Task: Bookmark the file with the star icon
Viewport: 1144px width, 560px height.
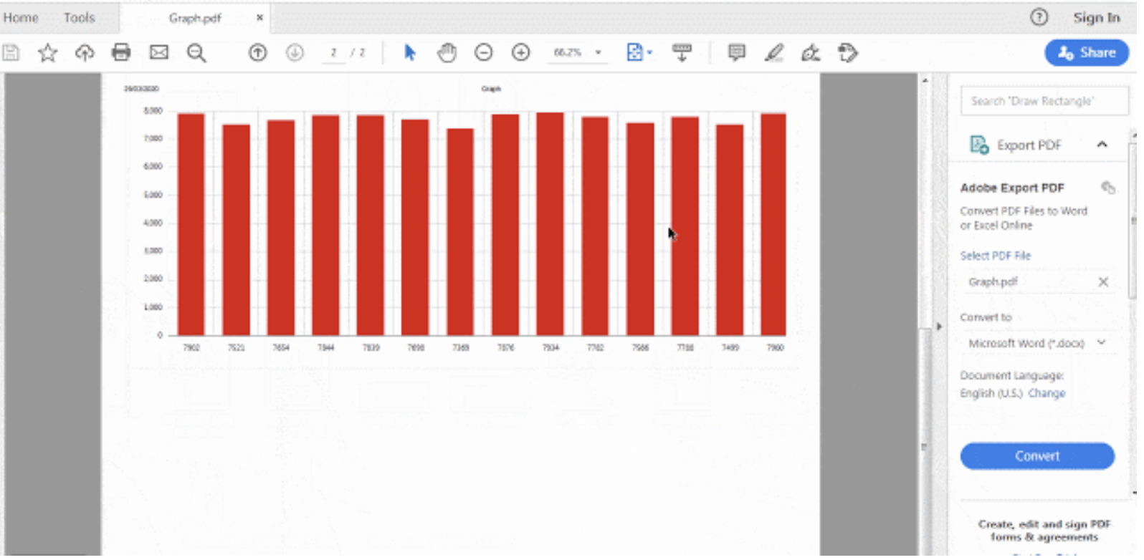Action: [47, 53]
